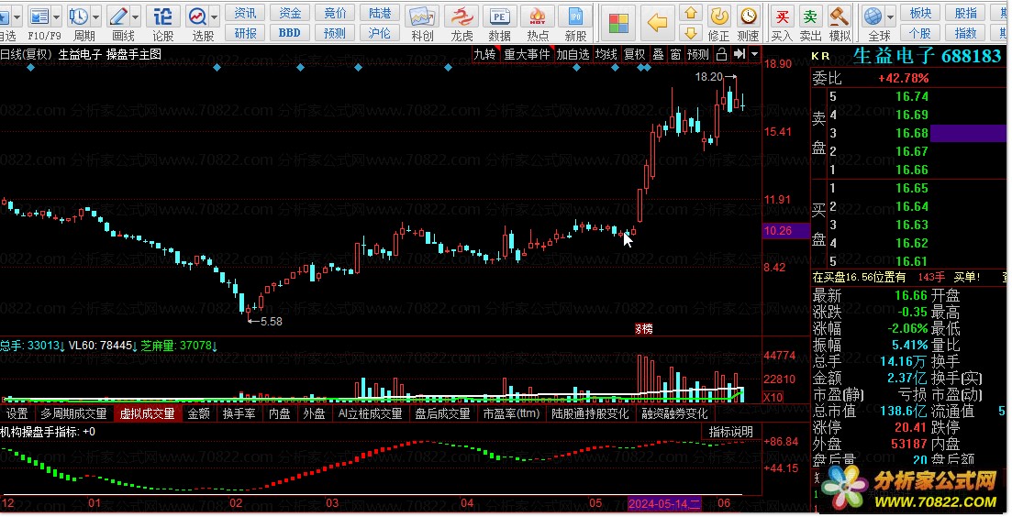Click the purple bar beside sell price 16.68

(x=967, y=134)
